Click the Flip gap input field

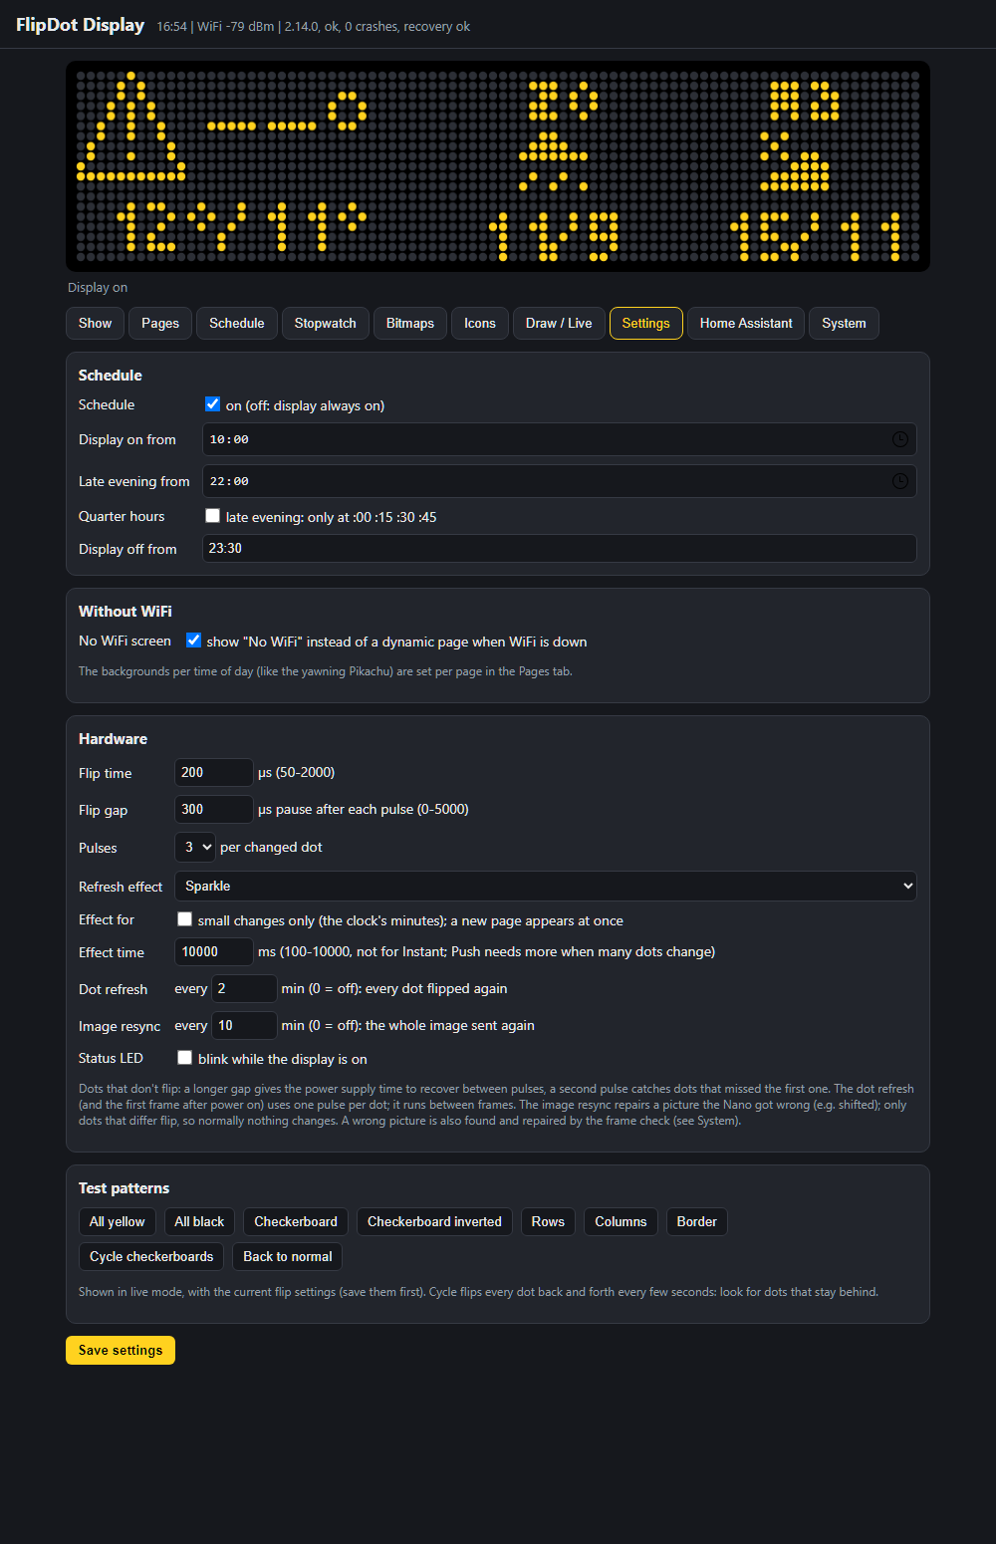point(214,809)
